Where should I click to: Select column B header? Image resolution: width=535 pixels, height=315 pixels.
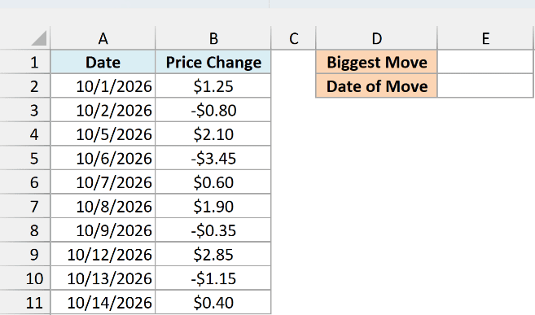click(213, 38)
